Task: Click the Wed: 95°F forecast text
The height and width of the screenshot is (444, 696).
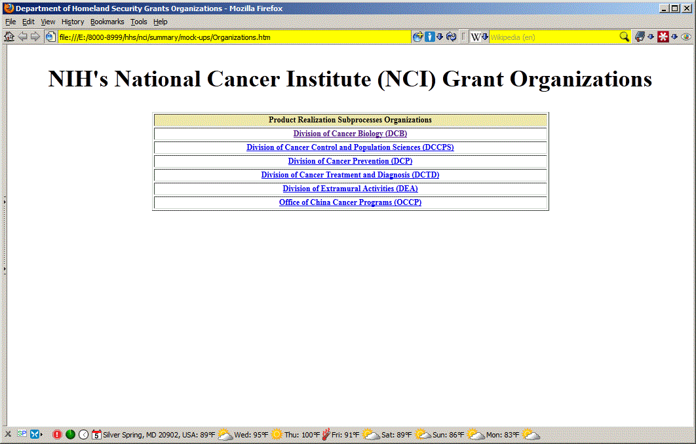Action: (x=251, y=435)
